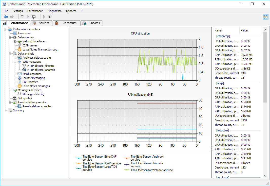Click the Lotus Notes messages icon
The image size is (270, 186).
point(20,86)
